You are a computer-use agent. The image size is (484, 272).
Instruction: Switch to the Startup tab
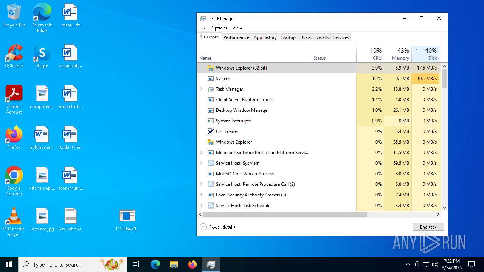[x=289, y=37]
